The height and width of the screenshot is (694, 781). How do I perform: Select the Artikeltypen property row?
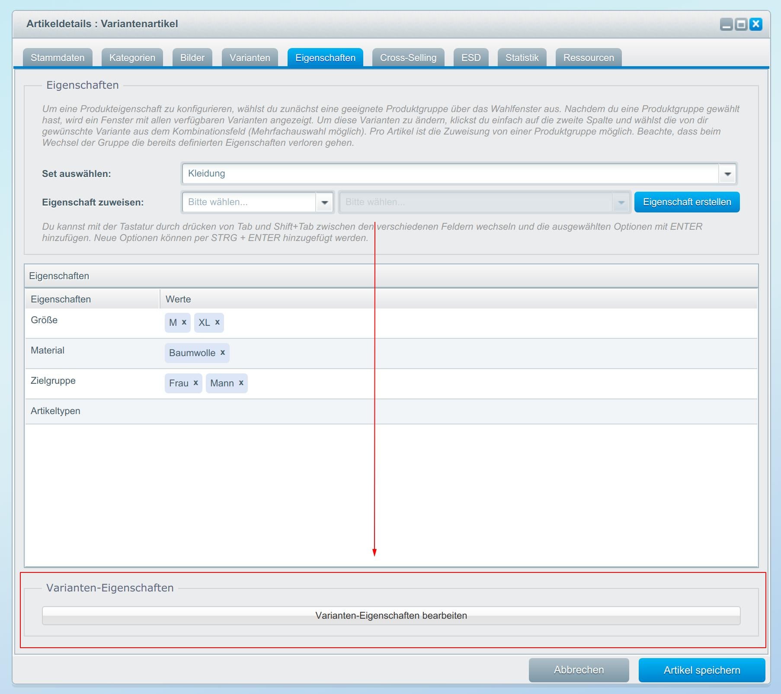(391, 411)
